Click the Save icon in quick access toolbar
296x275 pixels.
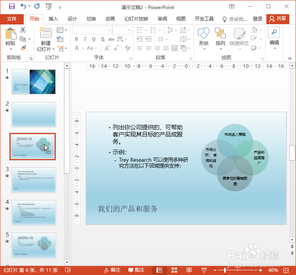point(12,7)
